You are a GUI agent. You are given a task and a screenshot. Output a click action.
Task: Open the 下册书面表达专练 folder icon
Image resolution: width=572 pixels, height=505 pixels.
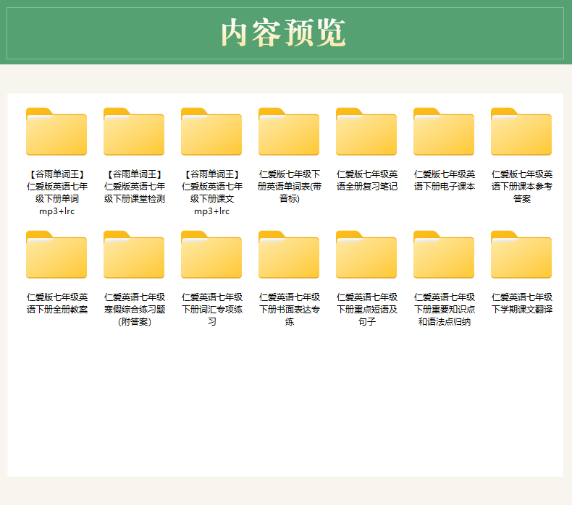[x=289, y=255]
